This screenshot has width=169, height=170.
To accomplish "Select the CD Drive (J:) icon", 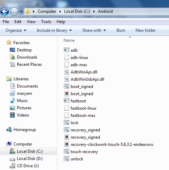I will point(12,166).
